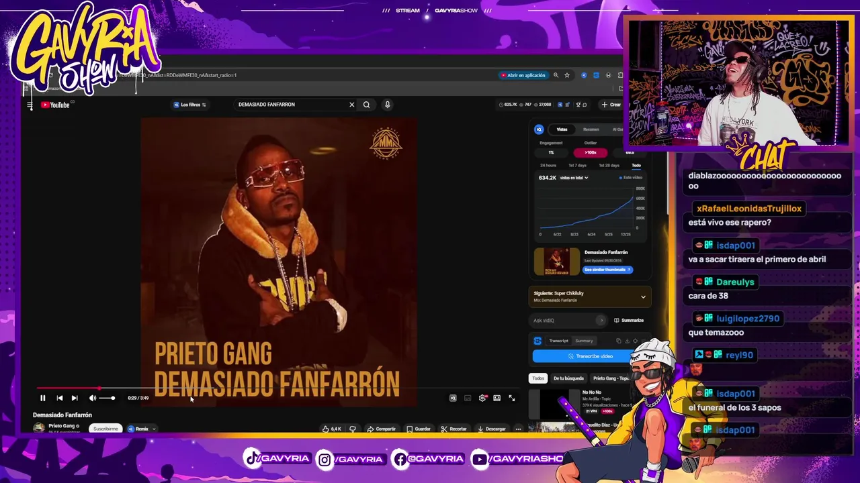
Task: Open the No No No suggested video
Action: pos(591,392)
